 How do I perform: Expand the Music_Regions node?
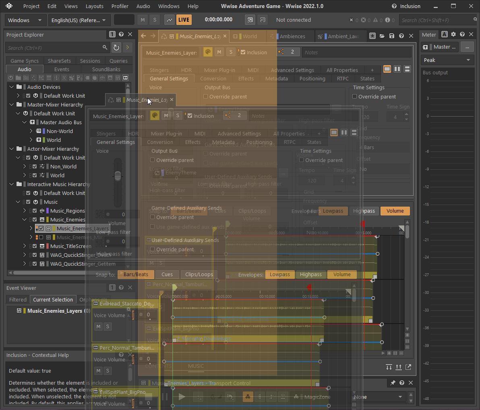point(25,211)
